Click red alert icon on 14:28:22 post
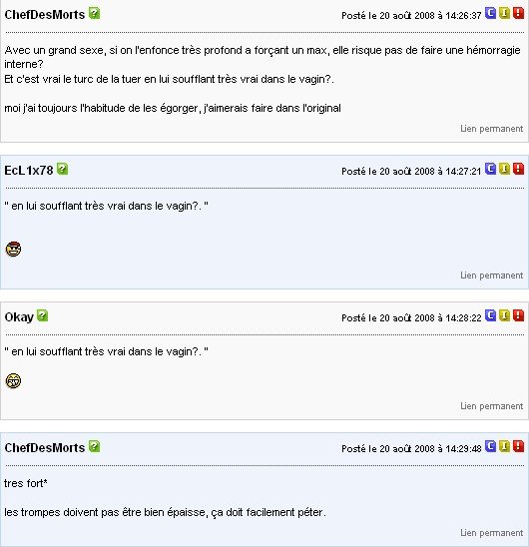The image size is (529, 547). point(519,315)
